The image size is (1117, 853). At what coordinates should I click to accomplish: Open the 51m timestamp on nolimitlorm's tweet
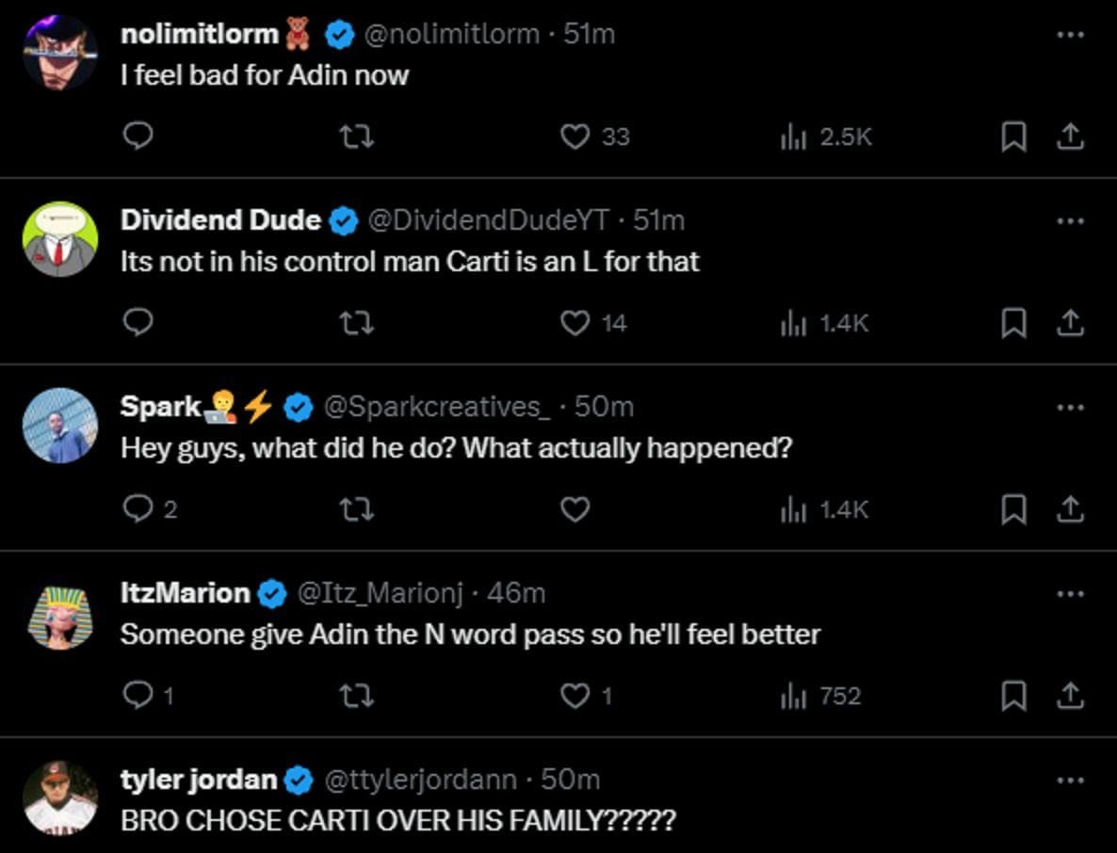point(590,34)
